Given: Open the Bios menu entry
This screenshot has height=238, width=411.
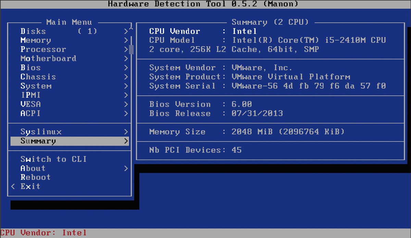Looking at the screenshot, I should tap(70, 68).
